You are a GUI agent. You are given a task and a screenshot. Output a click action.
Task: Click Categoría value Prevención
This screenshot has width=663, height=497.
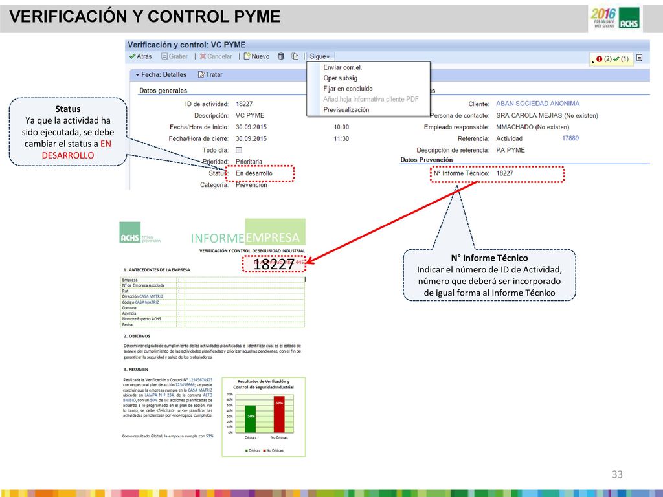[251, 185]
